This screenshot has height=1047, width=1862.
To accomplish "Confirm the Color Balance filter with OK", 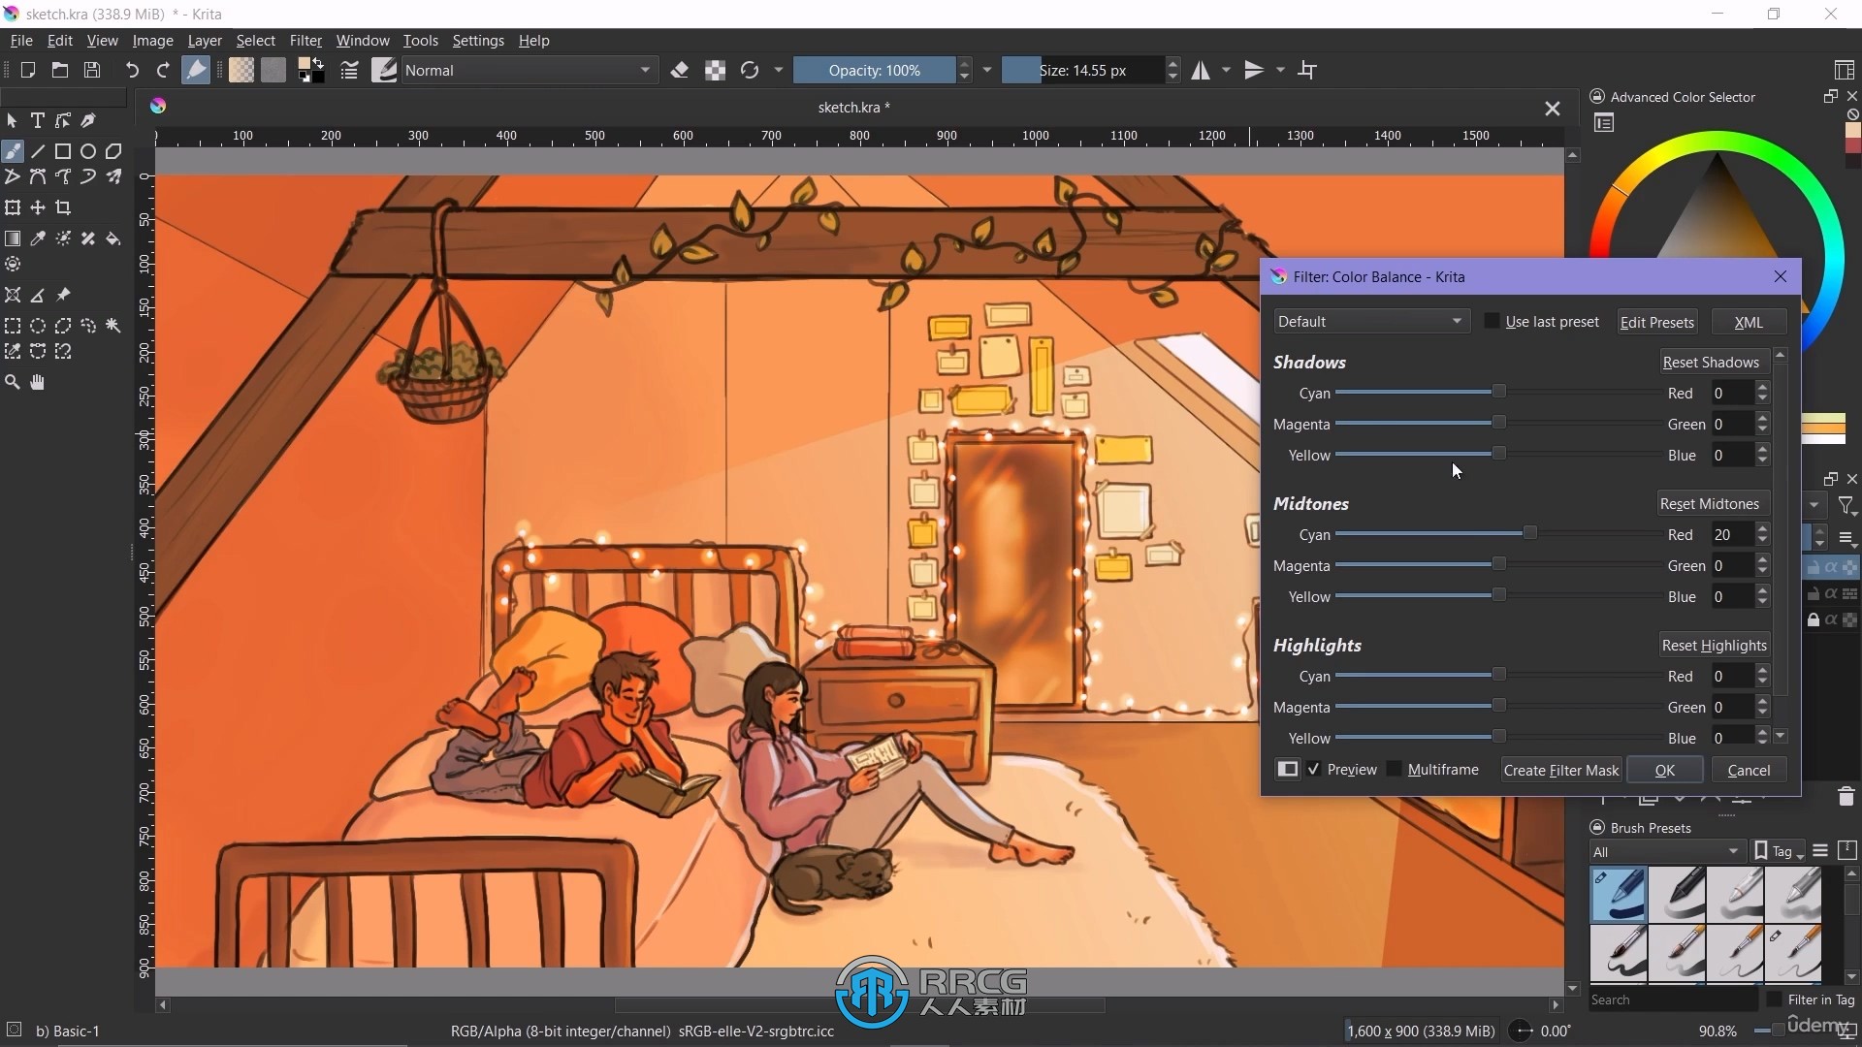I will [x=1665, y=770].
